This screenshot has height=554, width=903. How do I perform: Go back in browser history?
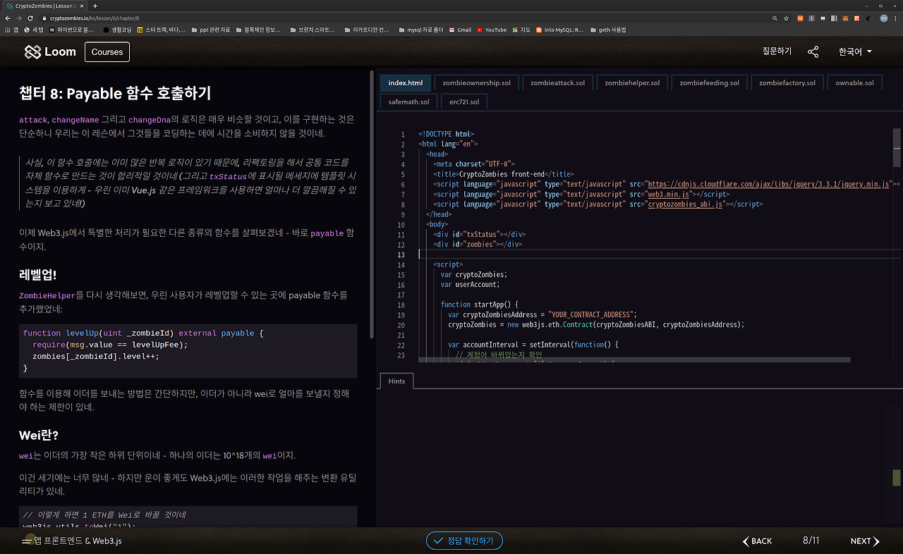coord(8,18)
